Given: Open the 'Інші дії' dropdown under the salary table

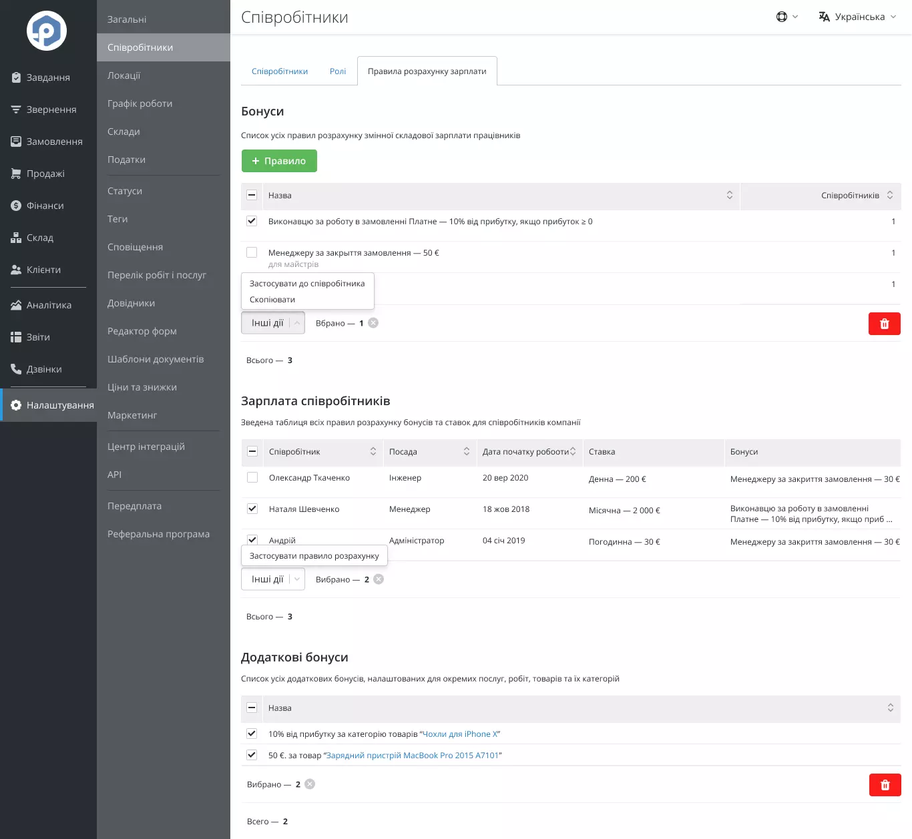Looking at the screenshot, I should (273, 579).
